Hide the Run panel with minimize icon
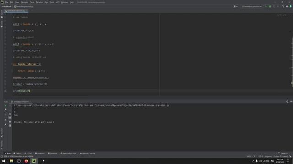This screenshot has height=164, width=293. (291, 102)
